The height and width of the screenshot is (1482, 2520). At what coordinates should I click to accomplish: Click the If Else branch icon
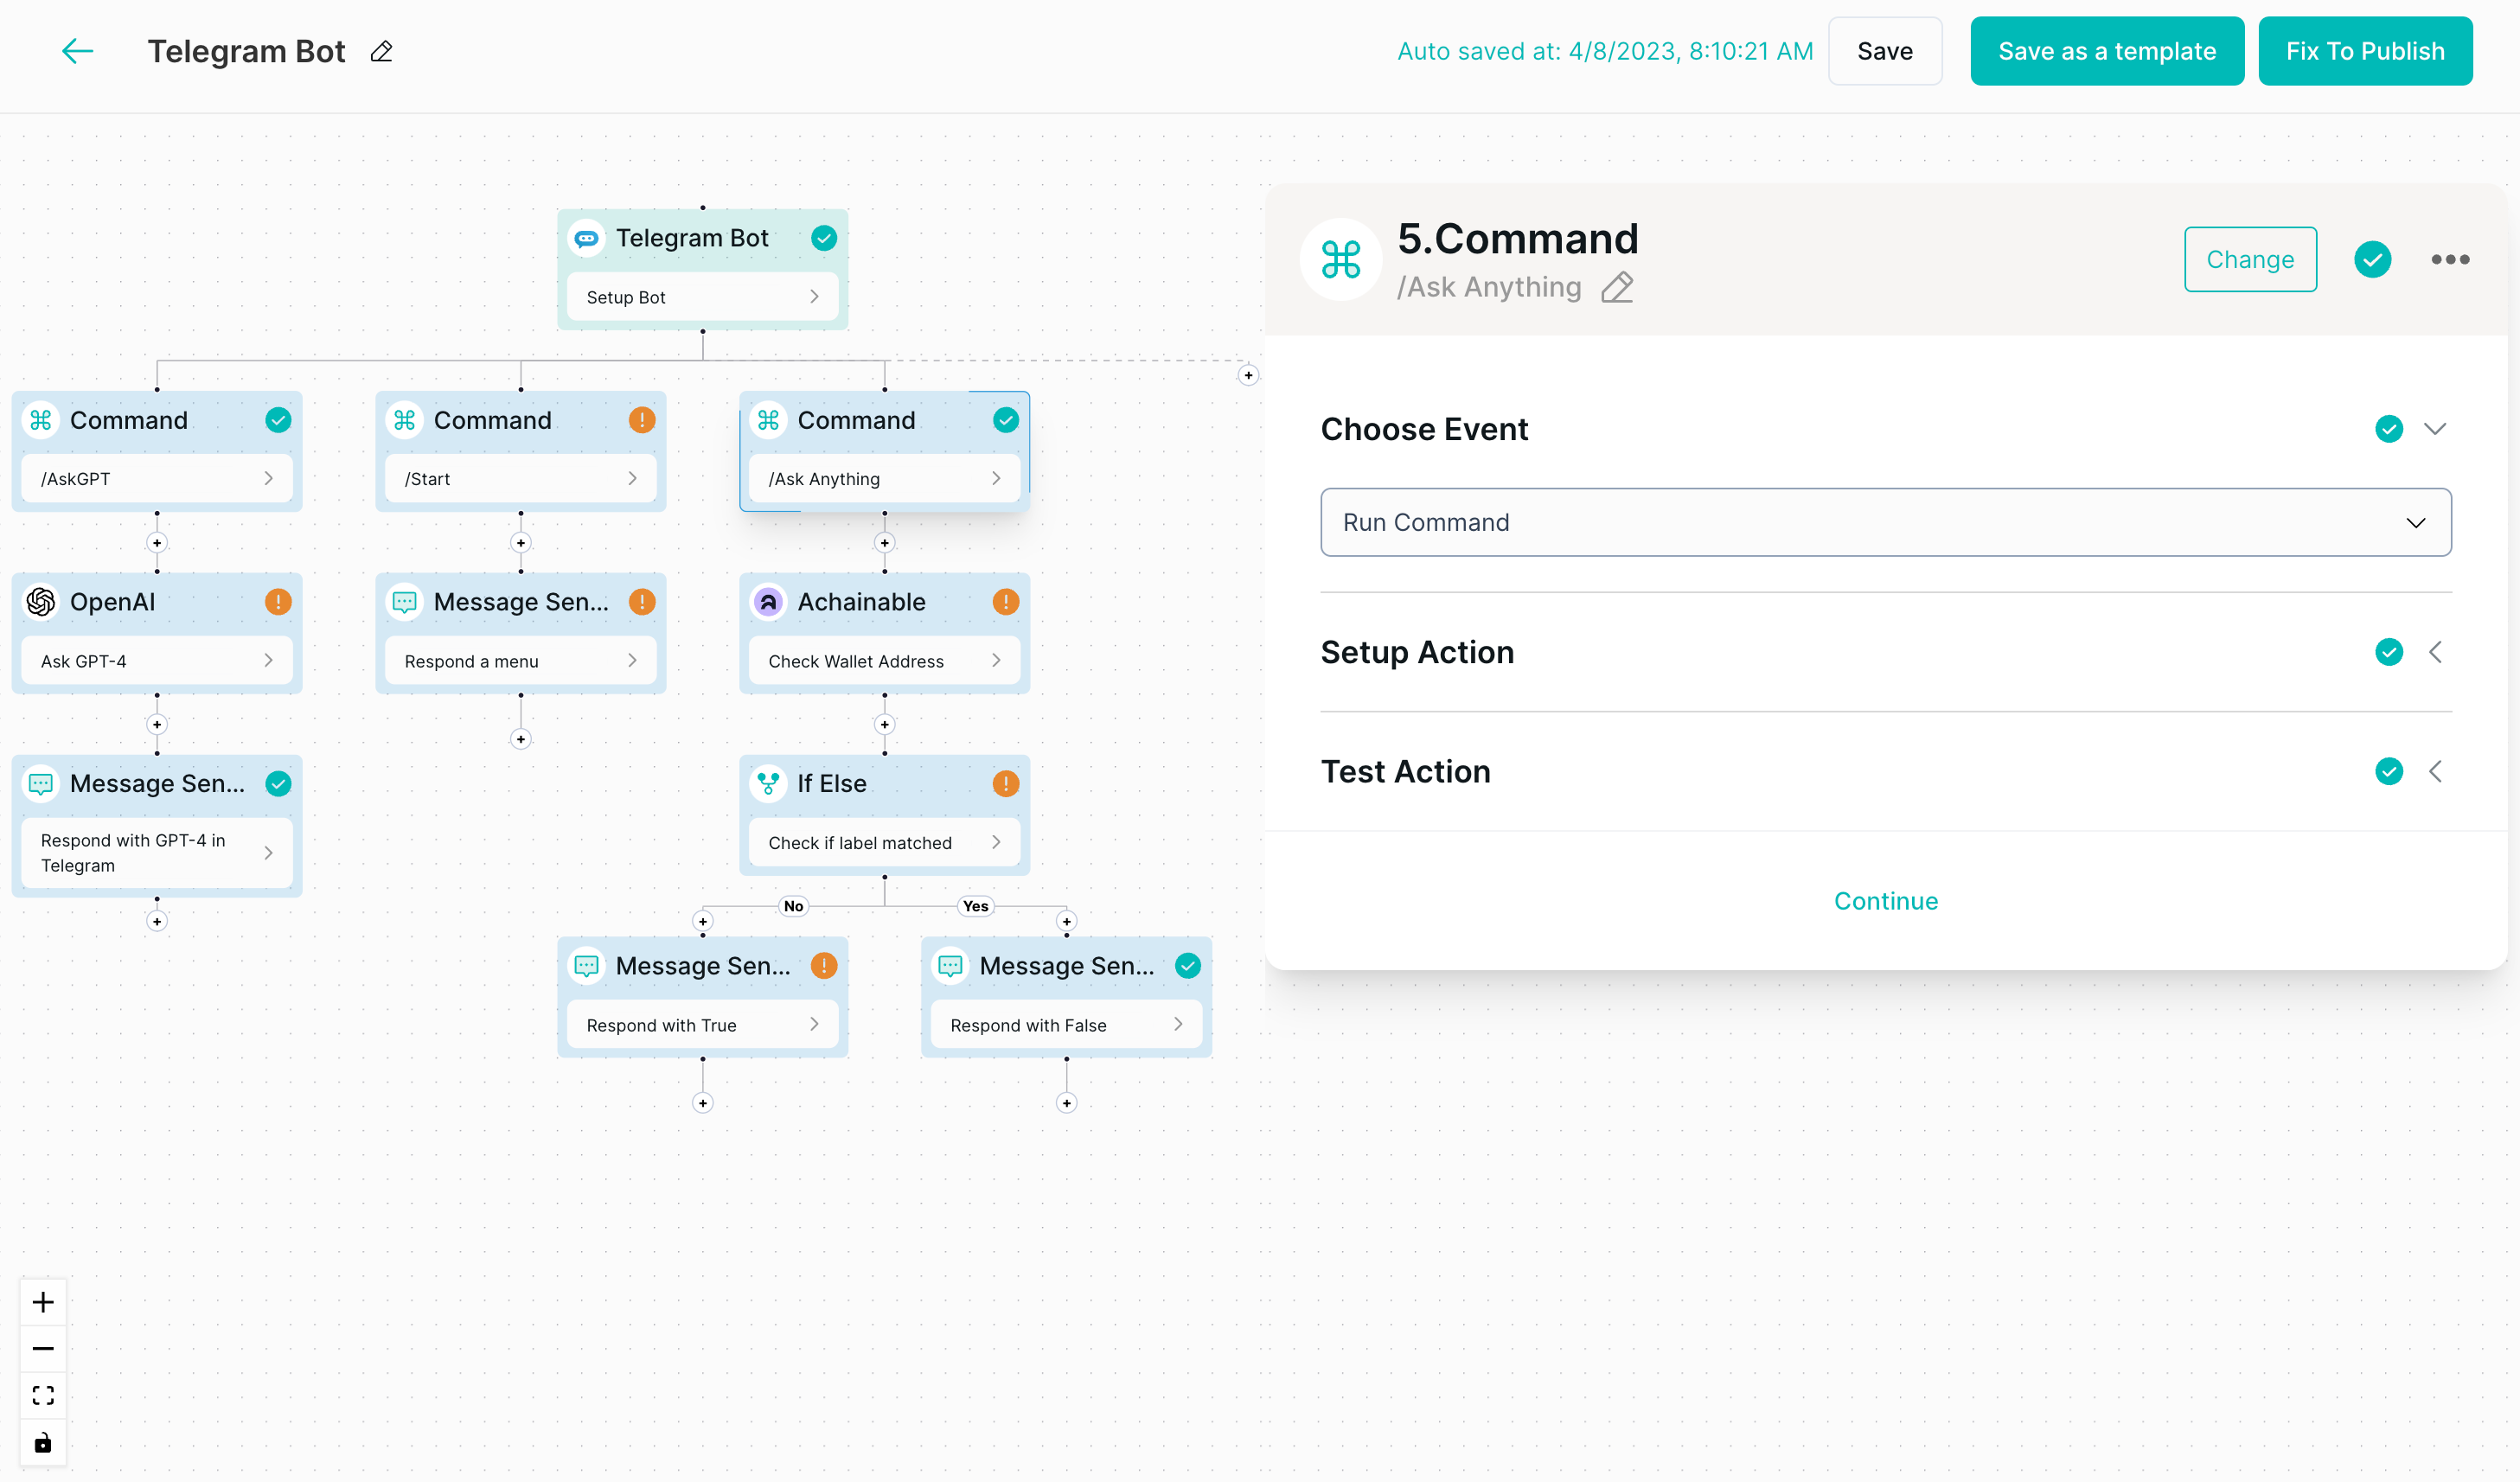click(768, 784)
